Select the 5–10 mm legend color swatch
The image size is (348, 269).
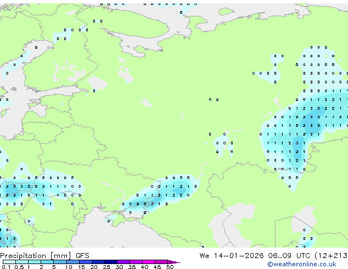pos(60,262)
